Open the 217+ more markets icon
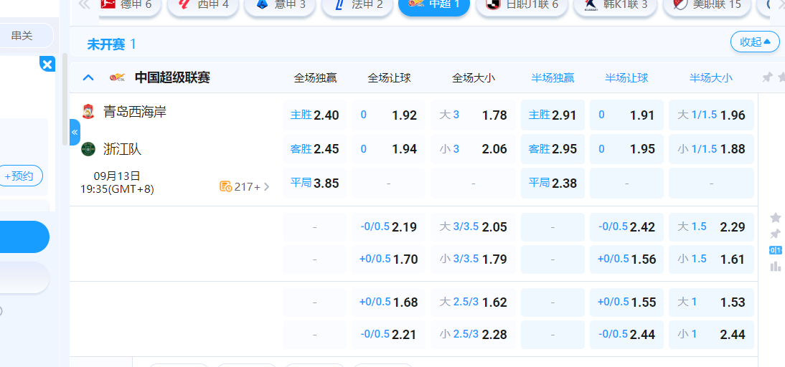This screenshot has height=367, width=785. coord(226,187)
